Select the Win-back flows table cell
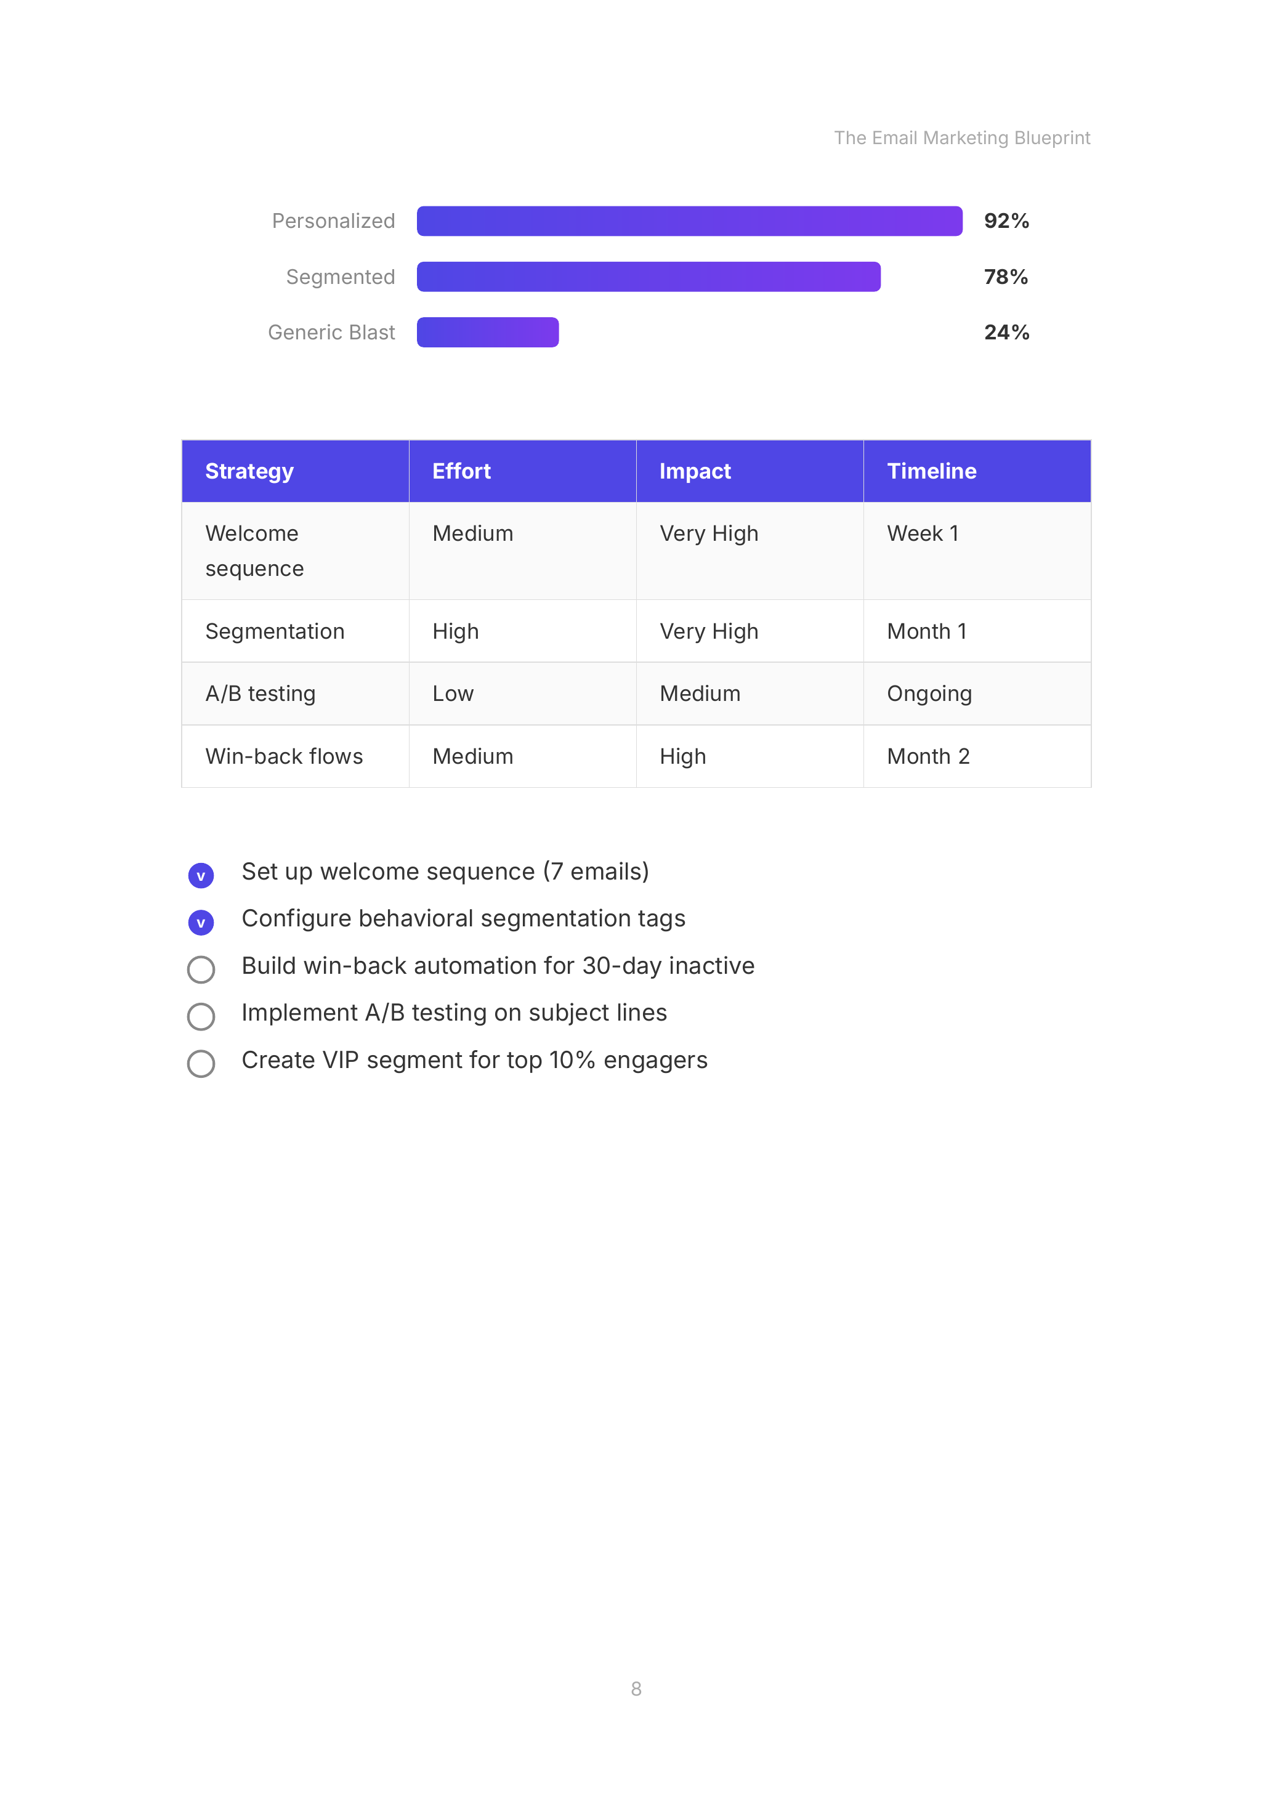Screen dimensions: 1273x1801 pyautogui.click(x=284, y=756)
